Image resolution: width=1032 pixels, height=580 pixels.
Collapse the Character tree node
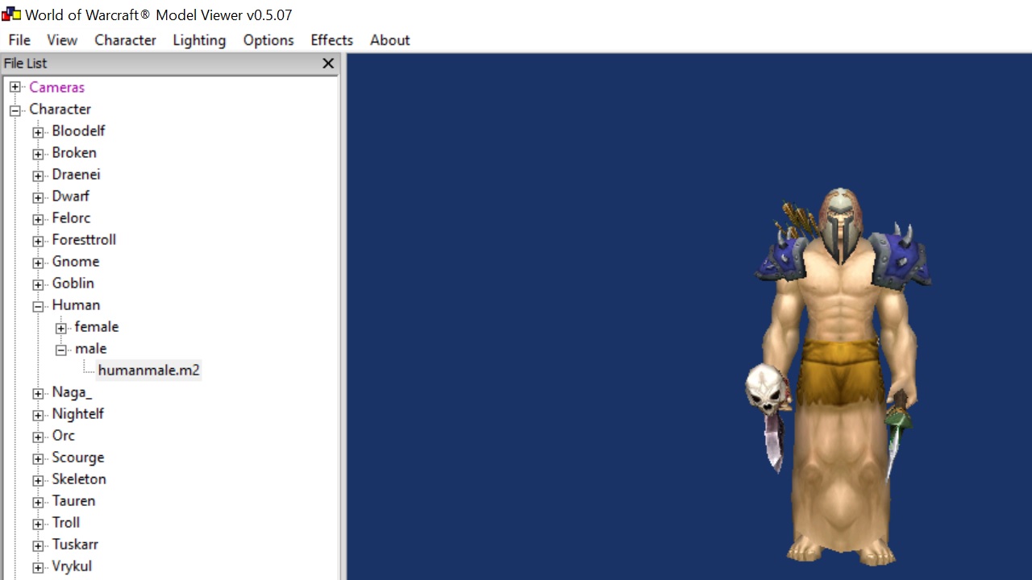point(15,110)
